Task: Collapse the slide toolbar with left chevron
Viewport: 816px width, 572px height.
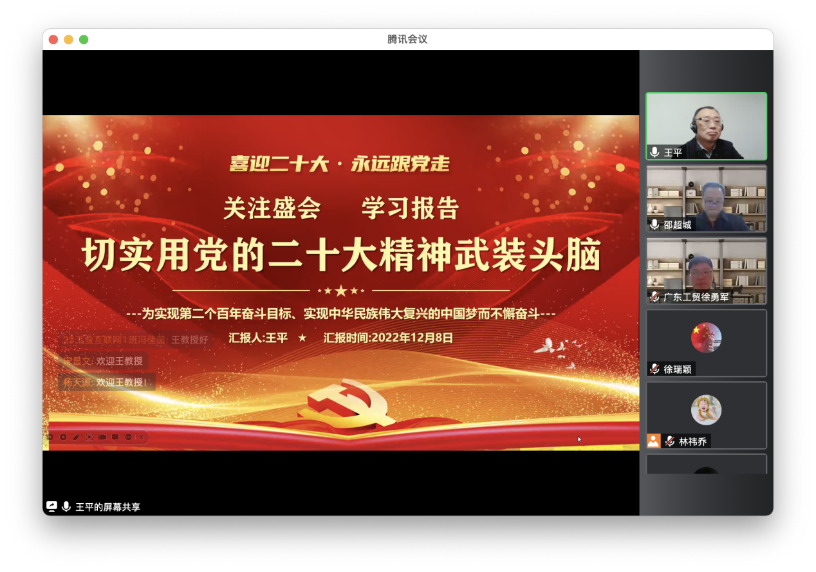Action: pyautogui.click(x=142, y=437)
